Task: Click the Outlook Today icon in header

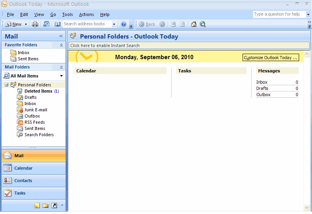Action: tap(73, 36)
